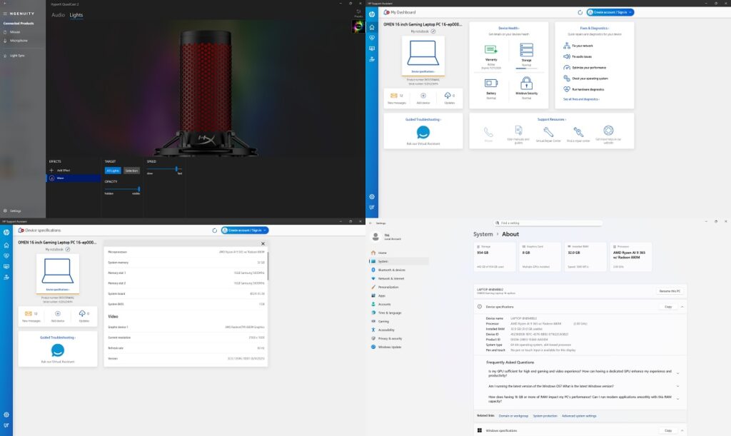Open the Battery status icon
The height and width of the screenshot is (436, 731).
pos(491,83)
